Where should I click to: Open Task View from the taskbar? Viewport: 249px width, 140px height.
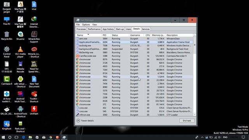(x=16, y=137)
